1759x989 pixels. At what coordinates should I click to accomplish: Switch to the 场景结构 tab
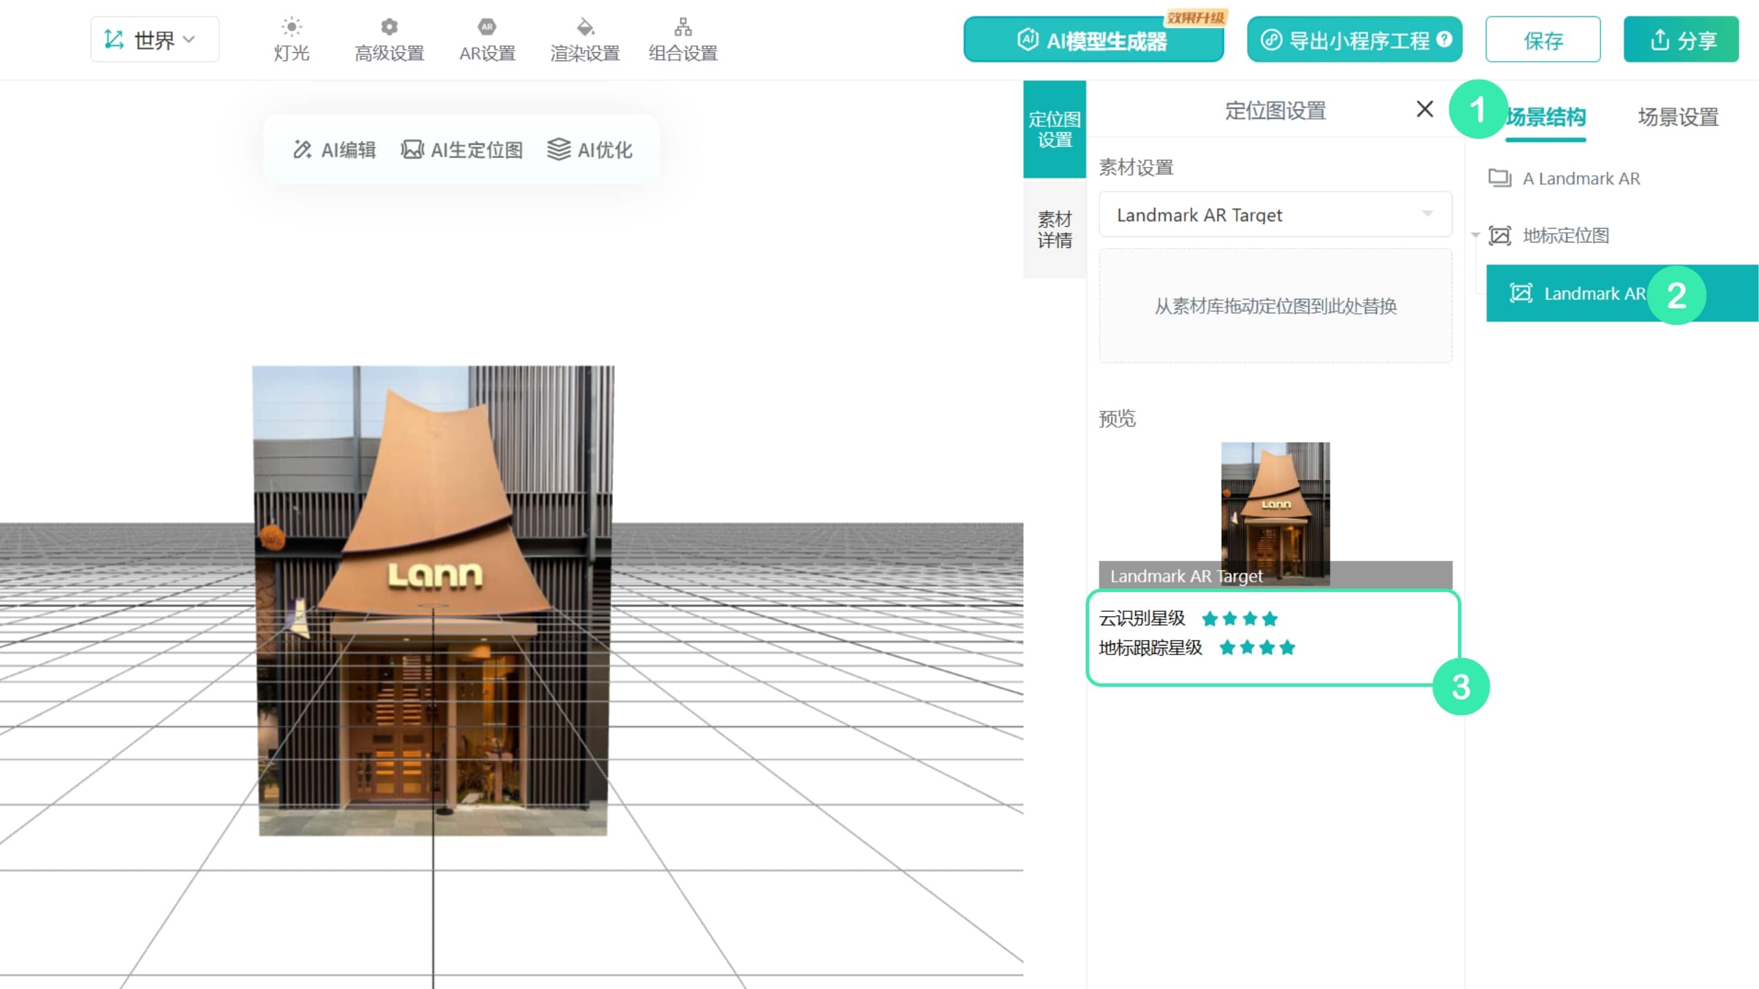[x=1546, y=117]
